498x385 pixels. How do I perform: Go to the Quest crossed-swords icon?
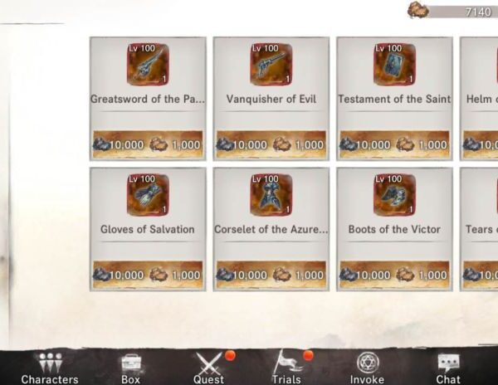click(x=209, y=363)
